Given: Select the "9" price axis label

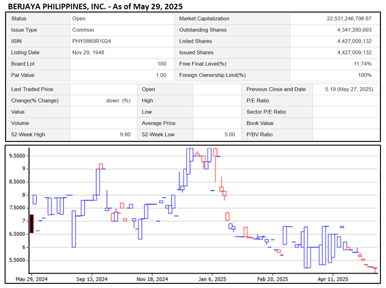Looking at the screenshot, I should (24, 169).
